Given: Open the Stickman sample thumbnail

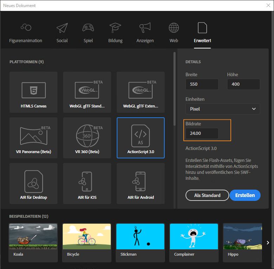Looking at the screenshot, I should (x=140, y=236).
